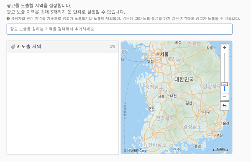This screenshot has height=162, width=251.
Task: Click the 대구 label on the map
Action: point(206,112)
